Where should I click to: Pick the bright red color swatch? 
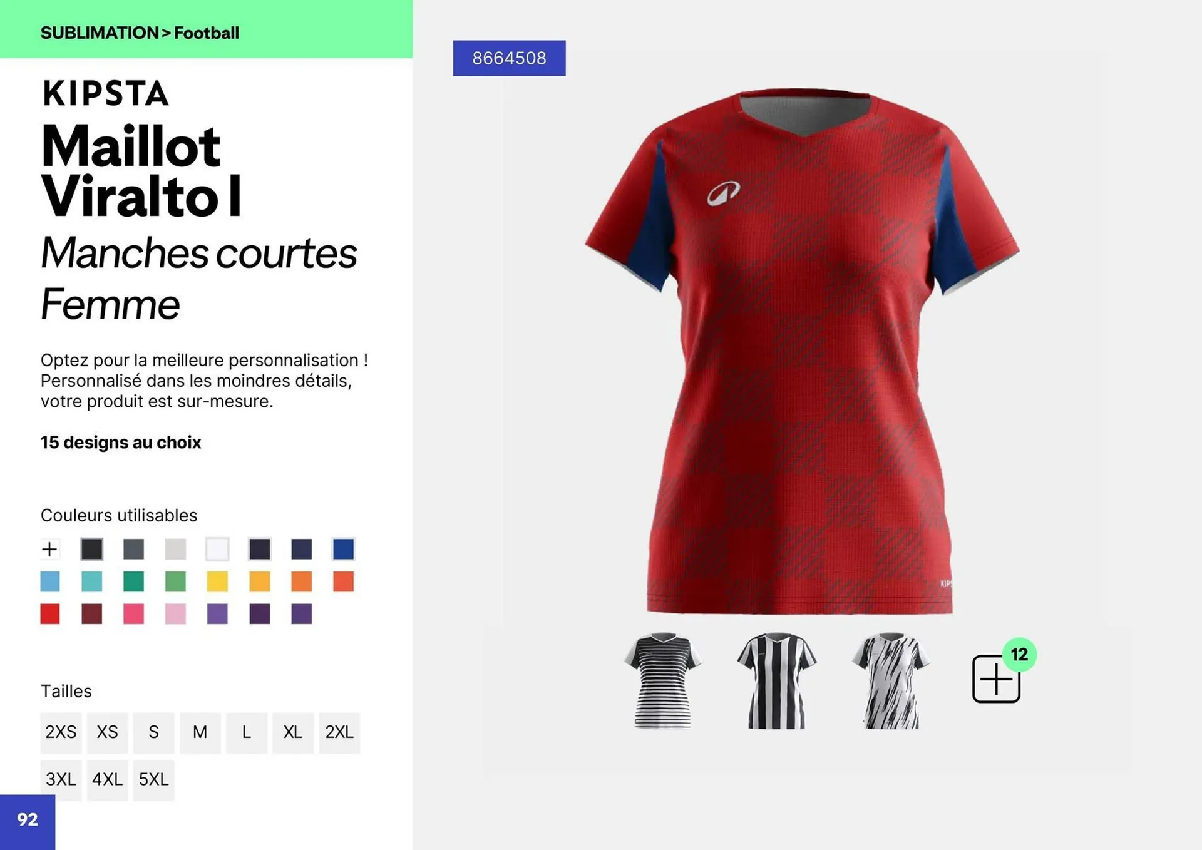pos(50,614)
